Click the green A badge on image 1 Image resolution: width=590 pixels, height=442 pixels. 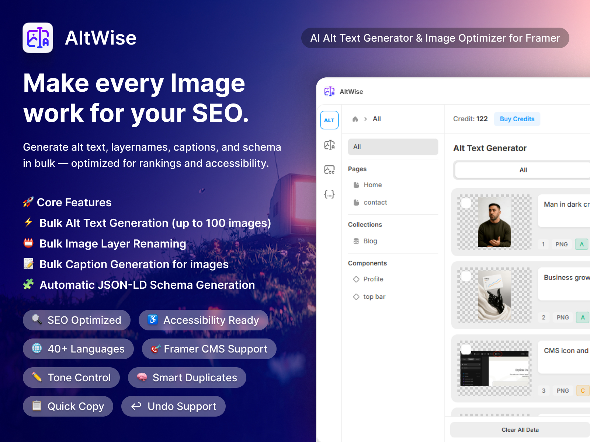point(582,244)
